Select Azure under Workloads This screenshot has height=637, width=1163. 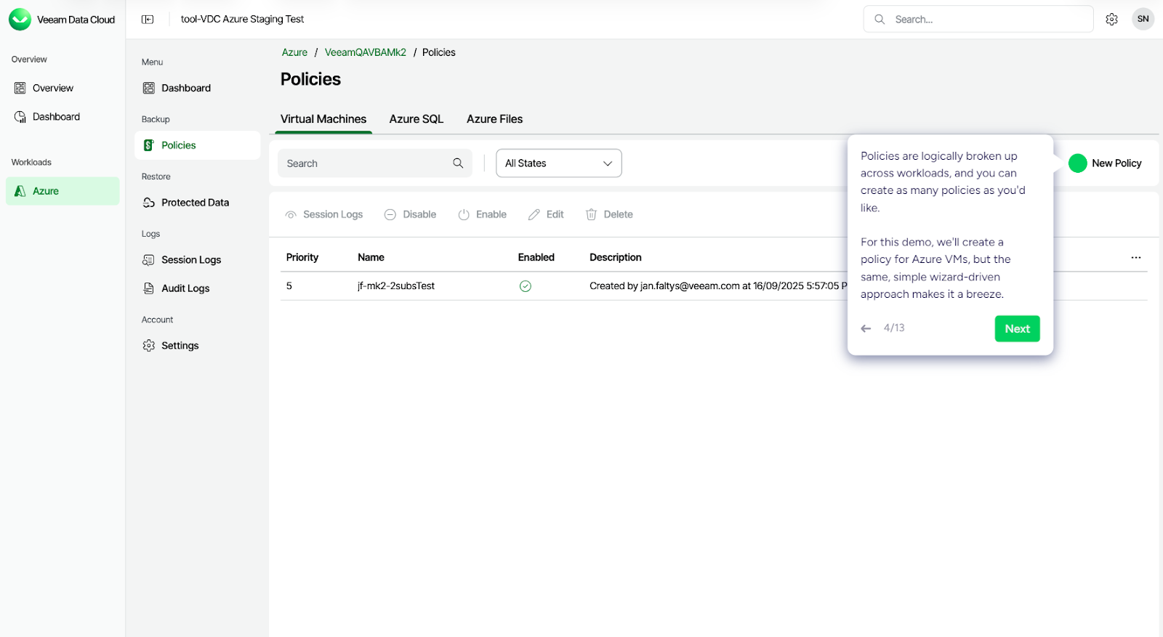(63, 191)
